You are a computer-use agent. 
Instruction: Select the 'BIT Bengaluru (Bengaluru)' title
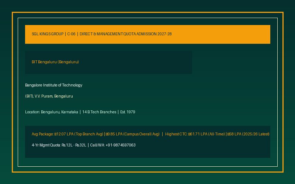(55, 62)
